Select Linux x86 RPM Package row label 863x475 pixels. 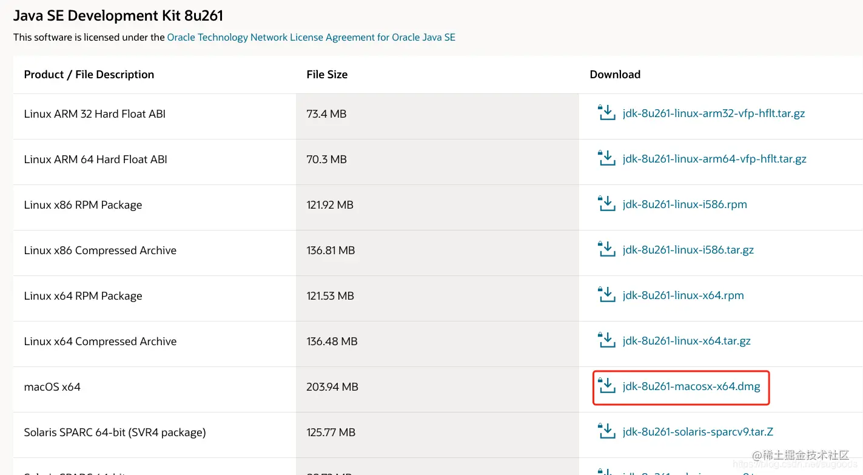point(83,205)
